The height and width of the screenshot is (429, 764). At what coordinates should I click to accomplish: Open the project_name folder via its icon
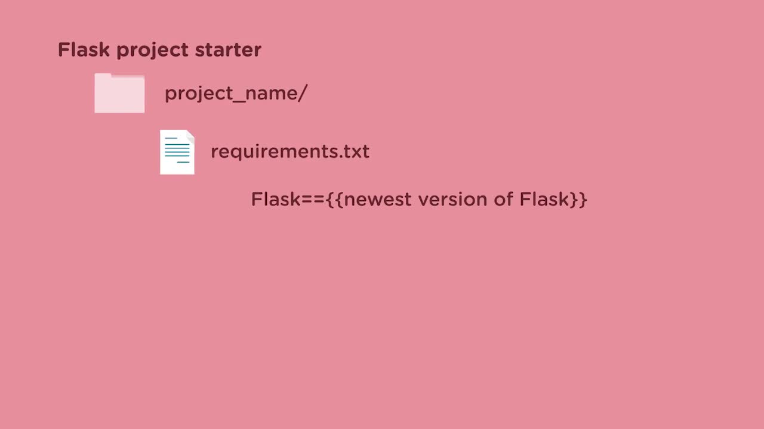point(119,94)
